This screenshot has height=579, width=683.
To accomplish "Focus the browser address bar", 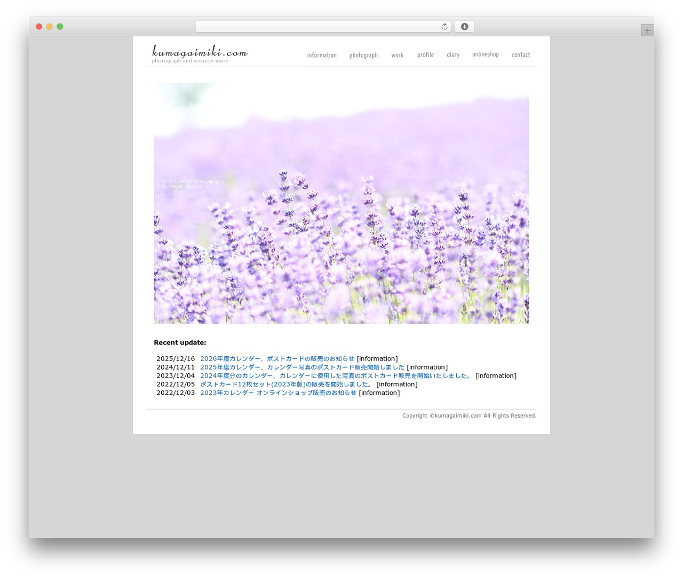I will coord(323,27).
